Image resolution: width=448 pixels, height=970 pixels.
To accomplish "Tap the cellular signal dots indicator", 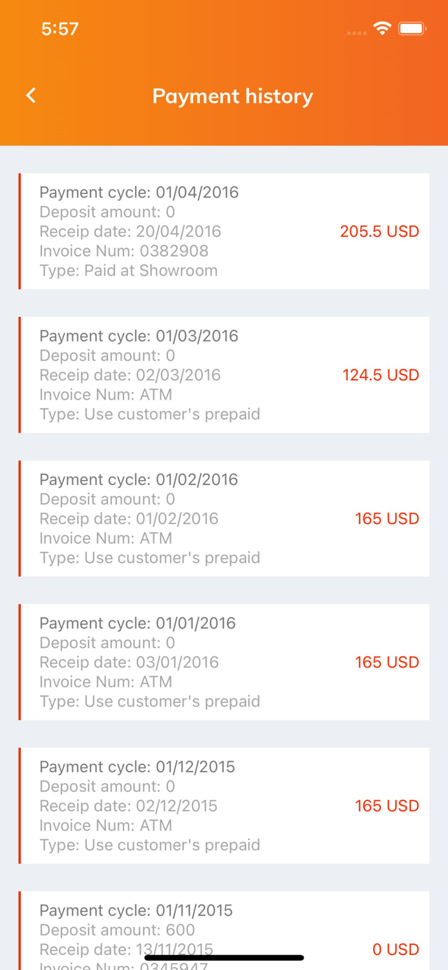I will click(x=356, y=32).
